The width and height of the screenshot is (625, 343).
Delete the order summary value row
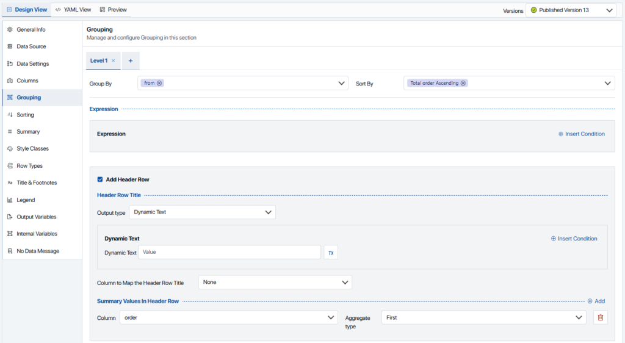click(x=601, y=317)
